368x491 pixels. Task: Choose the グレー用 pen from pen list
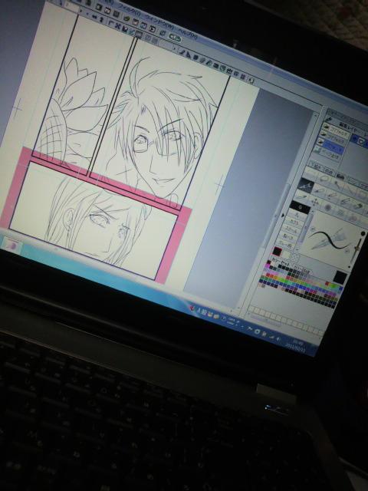286,244
